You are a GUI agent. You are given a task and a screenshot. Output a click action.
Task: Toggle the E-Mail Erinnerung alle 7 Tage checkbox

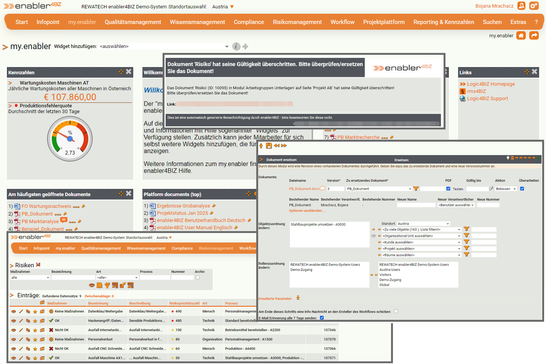click(x=322, y=318)
